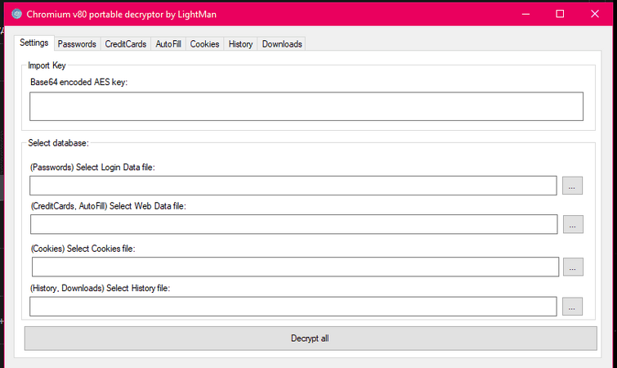Browse for the Cookies file
The width and height of the screenshot is (617, 368).
(573, 267)
